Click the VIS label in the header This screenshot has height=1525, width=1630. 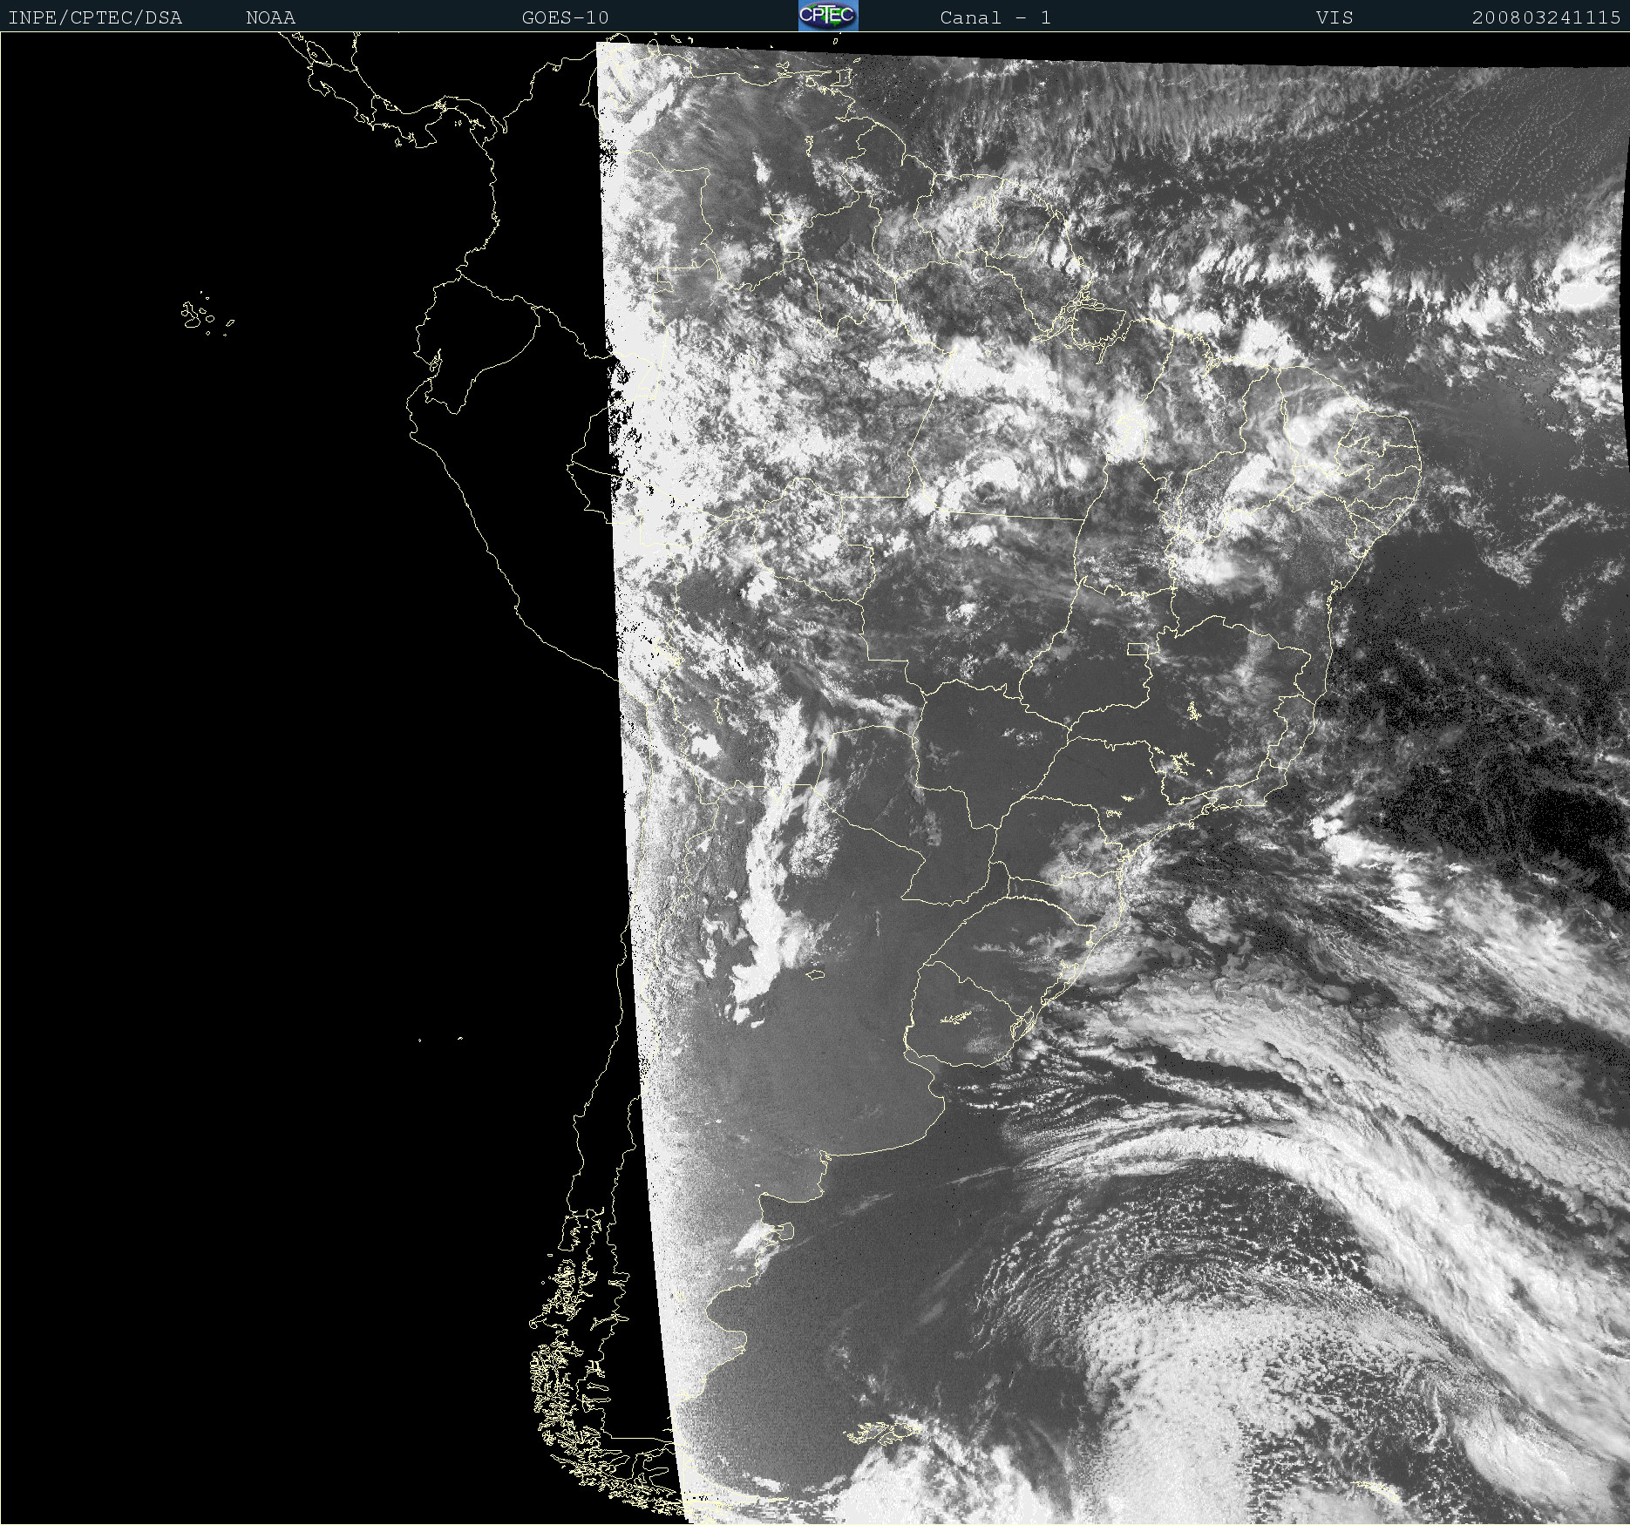(x=1335, y=17)
